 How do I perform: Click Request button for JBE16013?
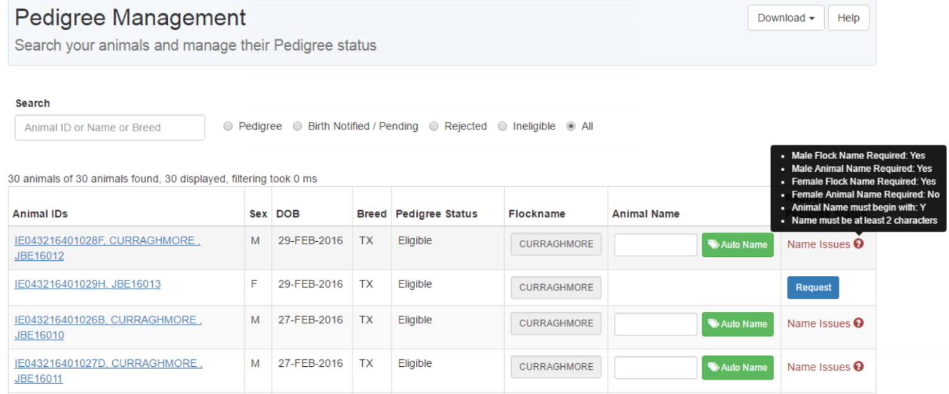pyautogui.click(x=813, y=287)
